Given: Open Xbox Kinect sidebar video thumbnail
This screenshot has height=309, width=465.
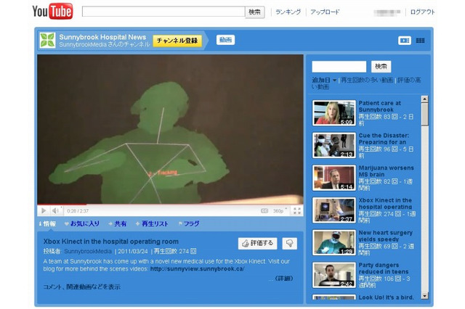Looking at the screenshot, I should [x=334, y=210].
